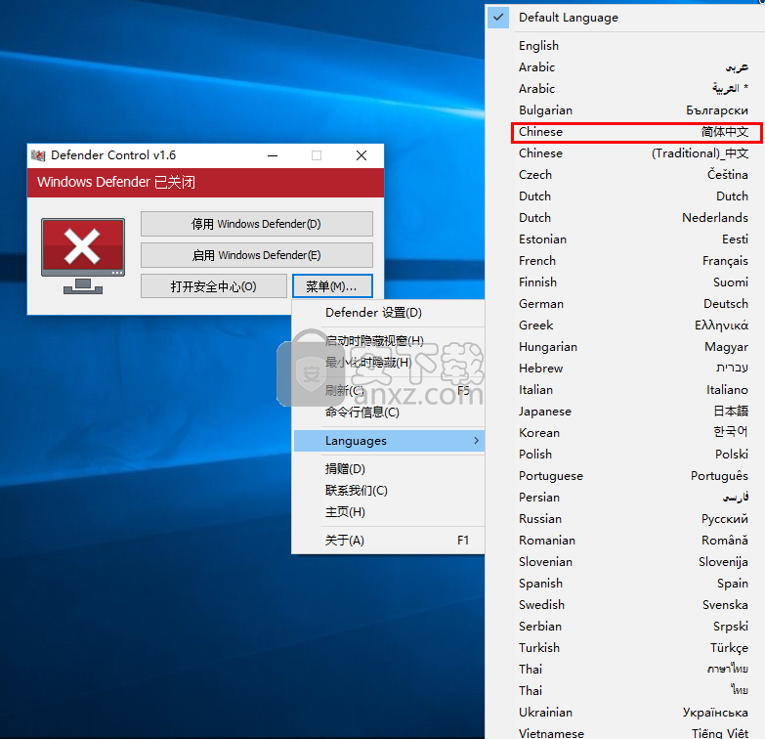Screen dimensions: 765x739
Task: Choose Ukrainian Українська language
Action: [x=626, y=713]
